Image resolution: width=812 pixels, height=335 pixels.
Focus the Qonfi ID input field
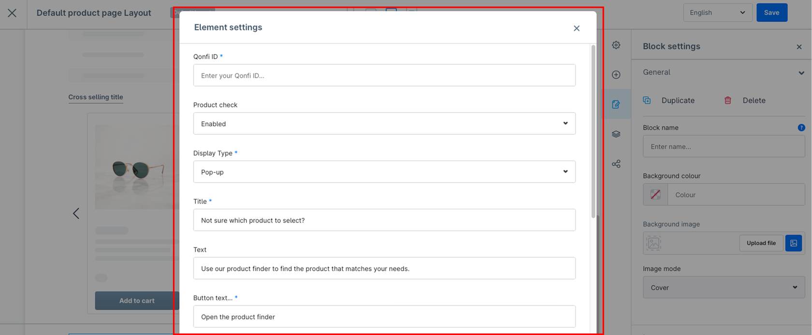tap(384, 75)
